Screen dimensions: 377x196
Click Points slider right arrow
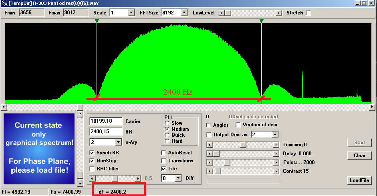tap(276, 163)
